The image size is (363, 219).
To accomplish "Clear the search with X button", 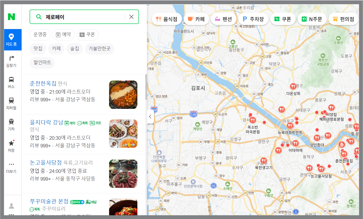I will [x=131, y=17].
